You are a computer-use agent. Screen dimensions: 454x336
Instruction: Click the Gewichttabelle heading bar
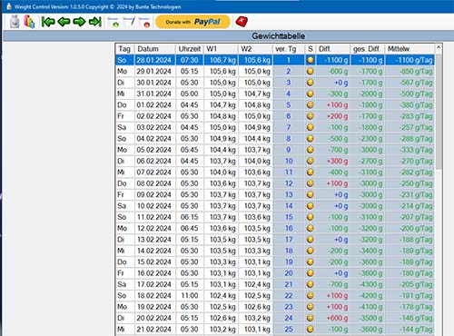[x=228, y=36]
